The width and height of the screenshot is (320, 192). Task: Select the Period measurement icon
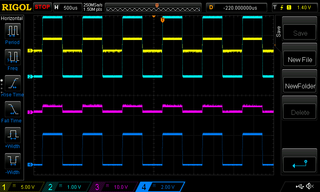13,31
